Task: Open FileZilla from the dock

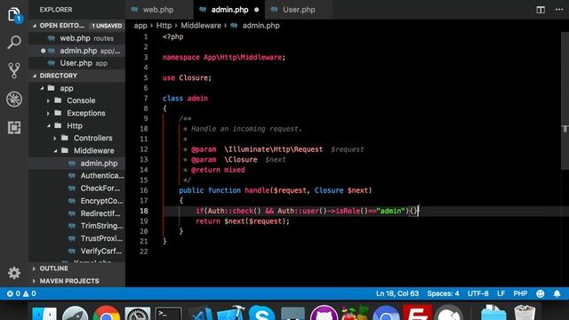Action: pos(417,312)
